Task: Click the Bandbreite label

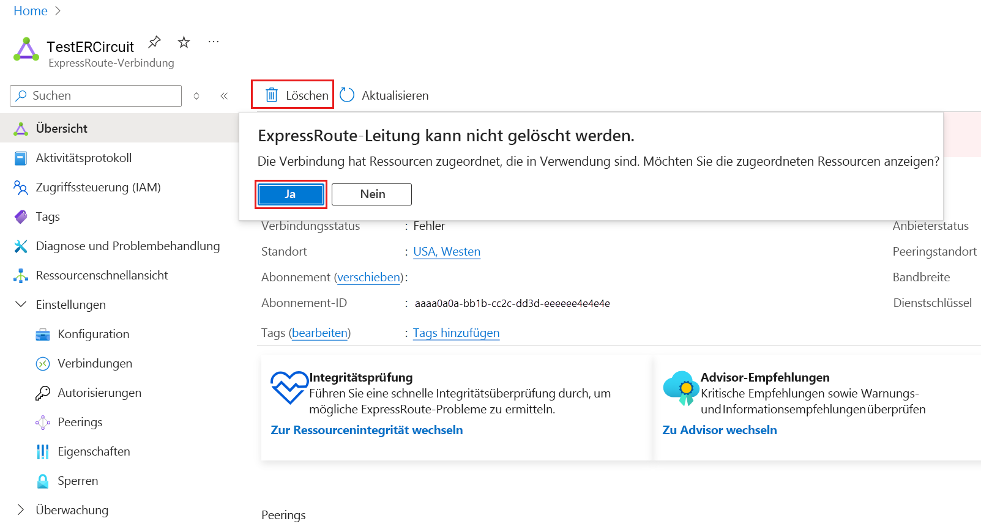Action: tap(921, 278)
